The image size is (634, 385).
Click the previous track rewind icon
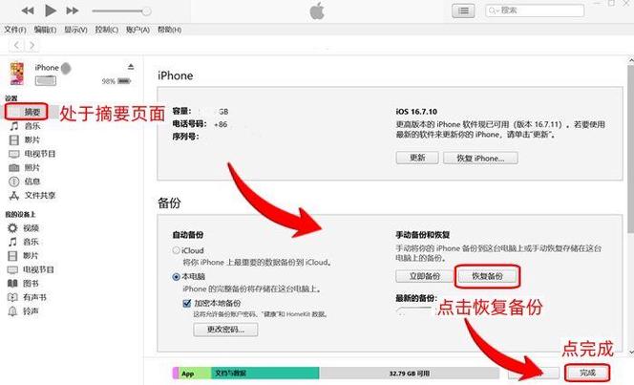(28, 11)
